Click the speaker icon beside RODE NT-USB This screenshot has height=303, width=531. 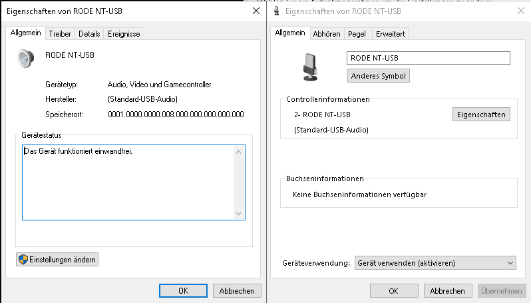coord(26,59)
